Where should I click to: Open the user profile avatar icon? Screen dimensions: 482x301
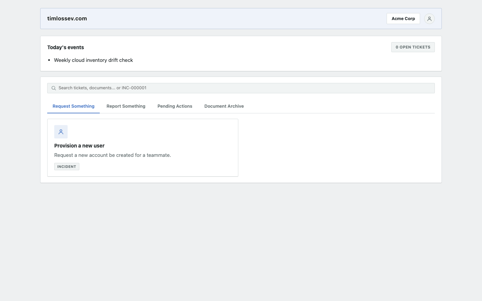(429, 19)
